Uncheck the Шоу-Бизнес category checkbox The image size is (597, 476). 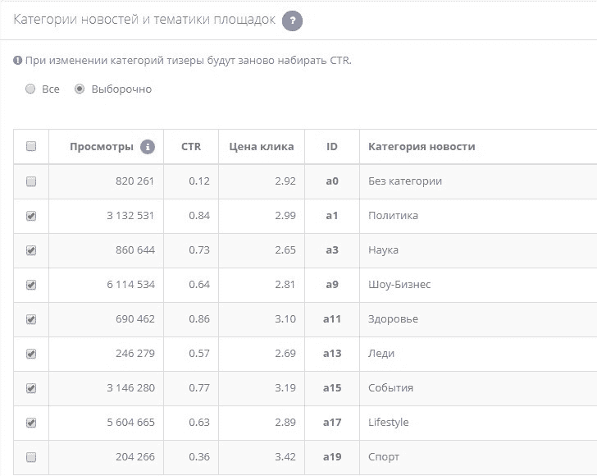31,285
